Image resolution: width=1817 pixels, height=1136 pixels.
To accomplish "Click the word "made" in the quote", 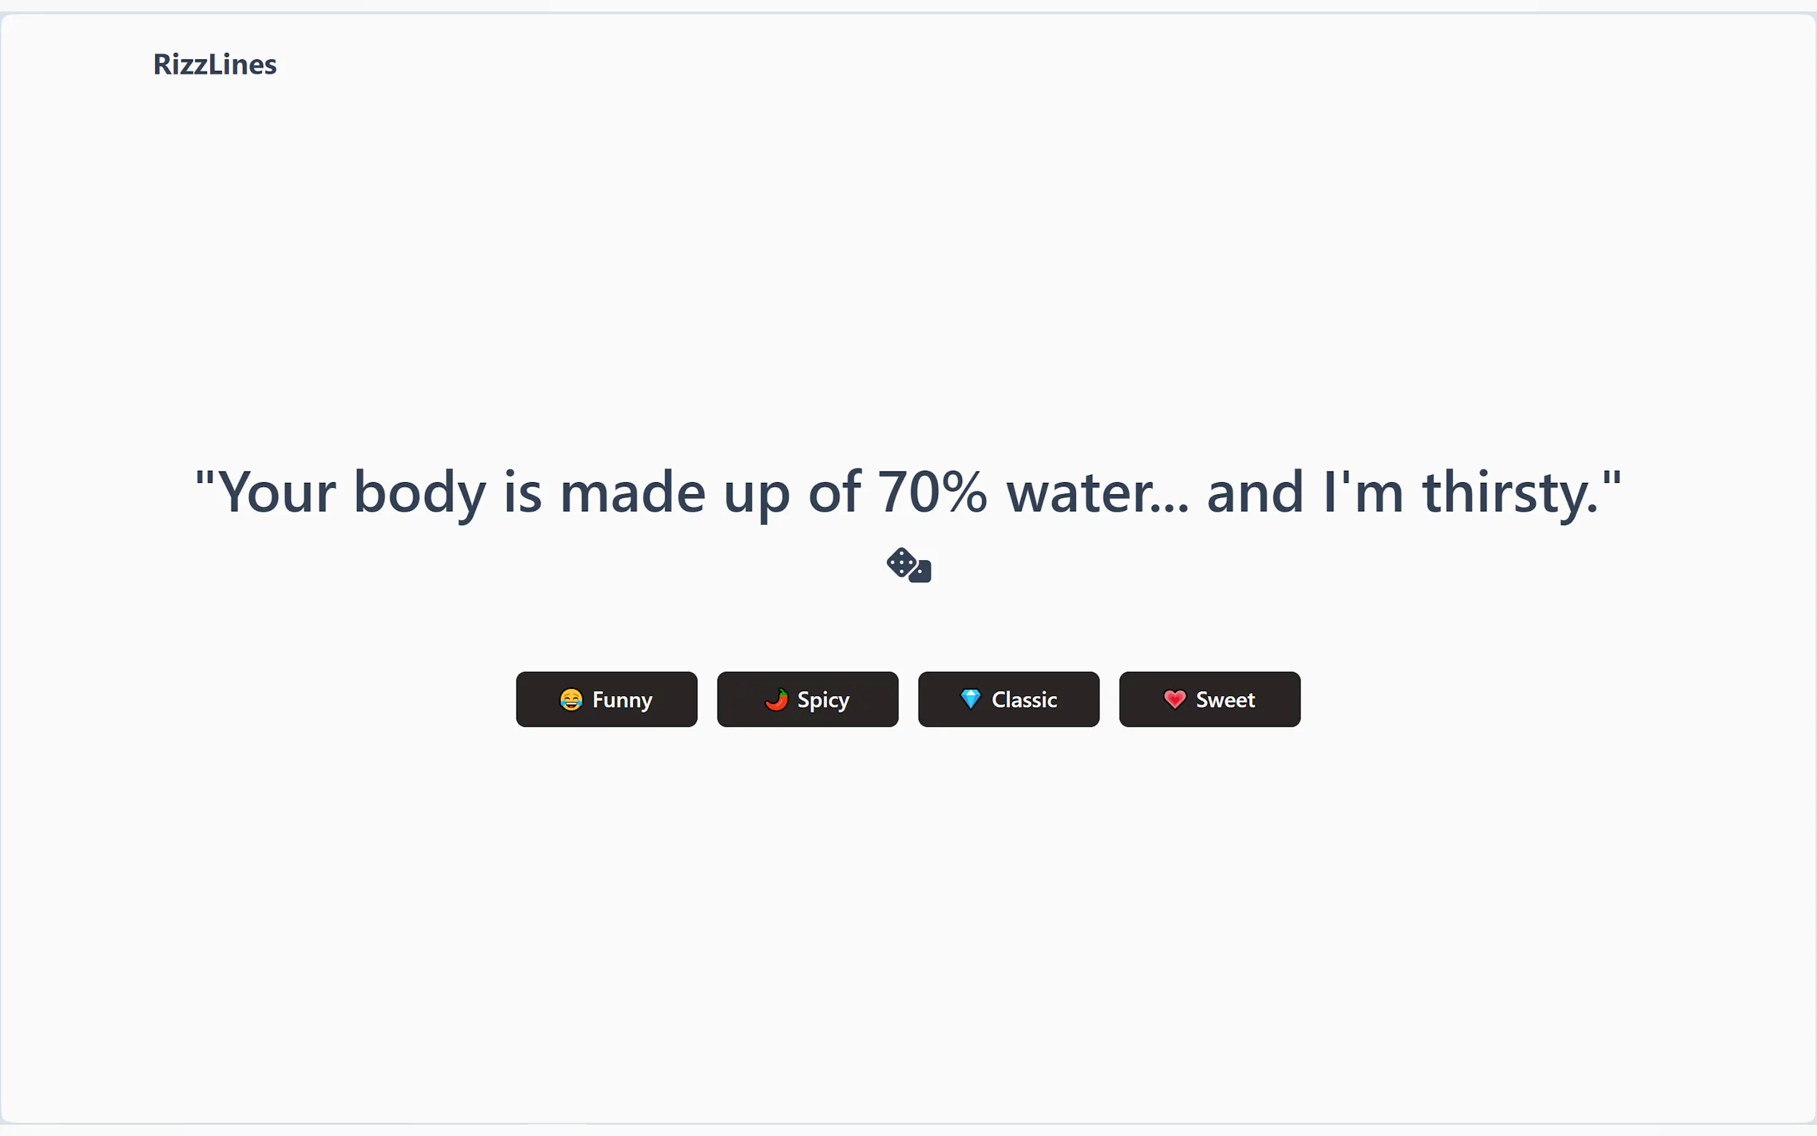I will pos(632,492).
